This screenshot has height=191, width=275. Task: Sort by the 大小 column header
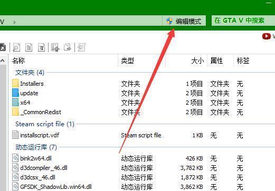(x=197, y=61)
